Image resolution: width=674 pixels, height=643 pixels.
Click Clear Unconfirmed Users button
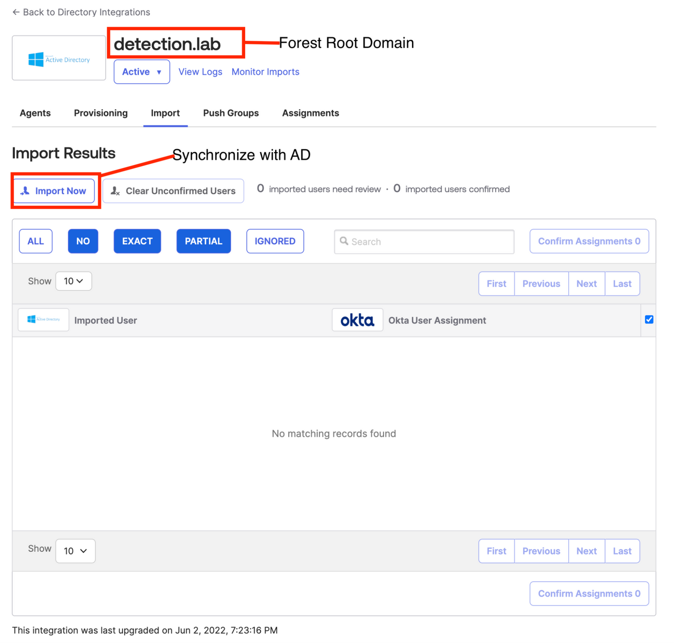click(173, 191)
